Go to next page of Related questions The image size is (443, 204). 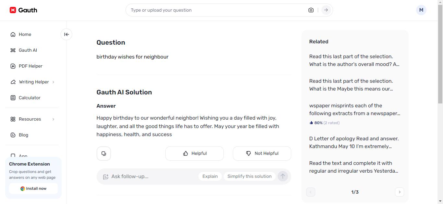coord(400,192)
